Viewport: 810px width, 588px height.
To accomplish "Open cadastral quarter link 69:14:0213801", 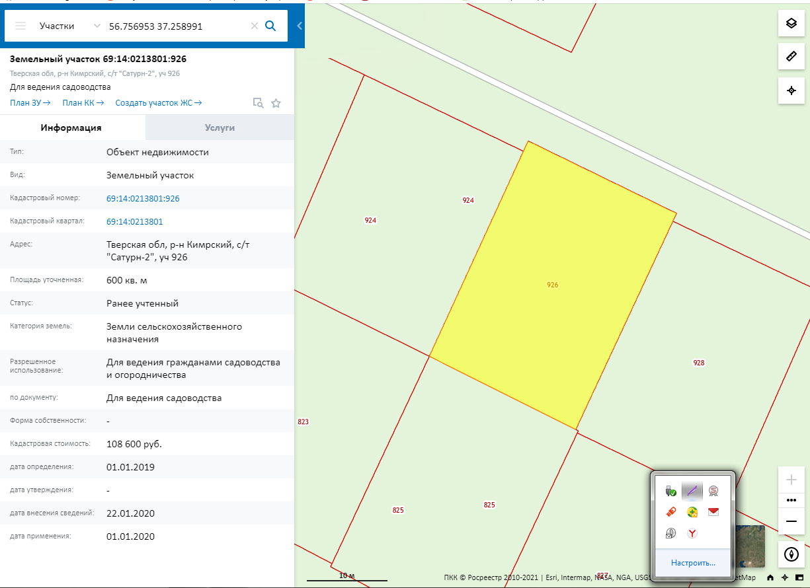I will tap(134, 221).
